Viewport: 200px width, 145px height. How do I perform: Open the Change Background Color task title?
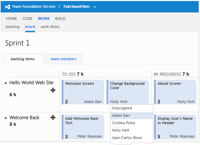pyautogui.click(x=127, y=85)
